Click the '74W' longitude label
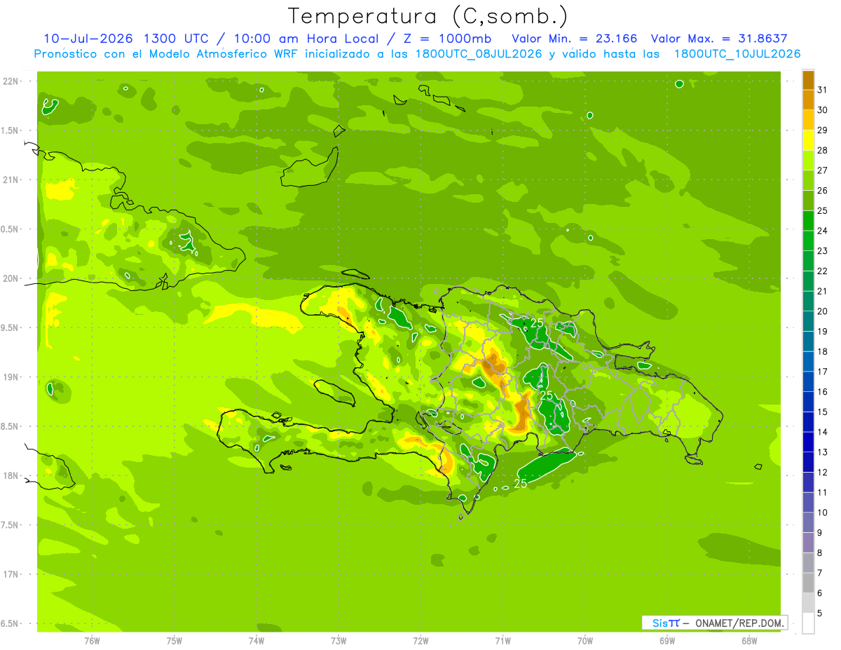Viewport: 841px width, 650px height. (x=256, y=640)
